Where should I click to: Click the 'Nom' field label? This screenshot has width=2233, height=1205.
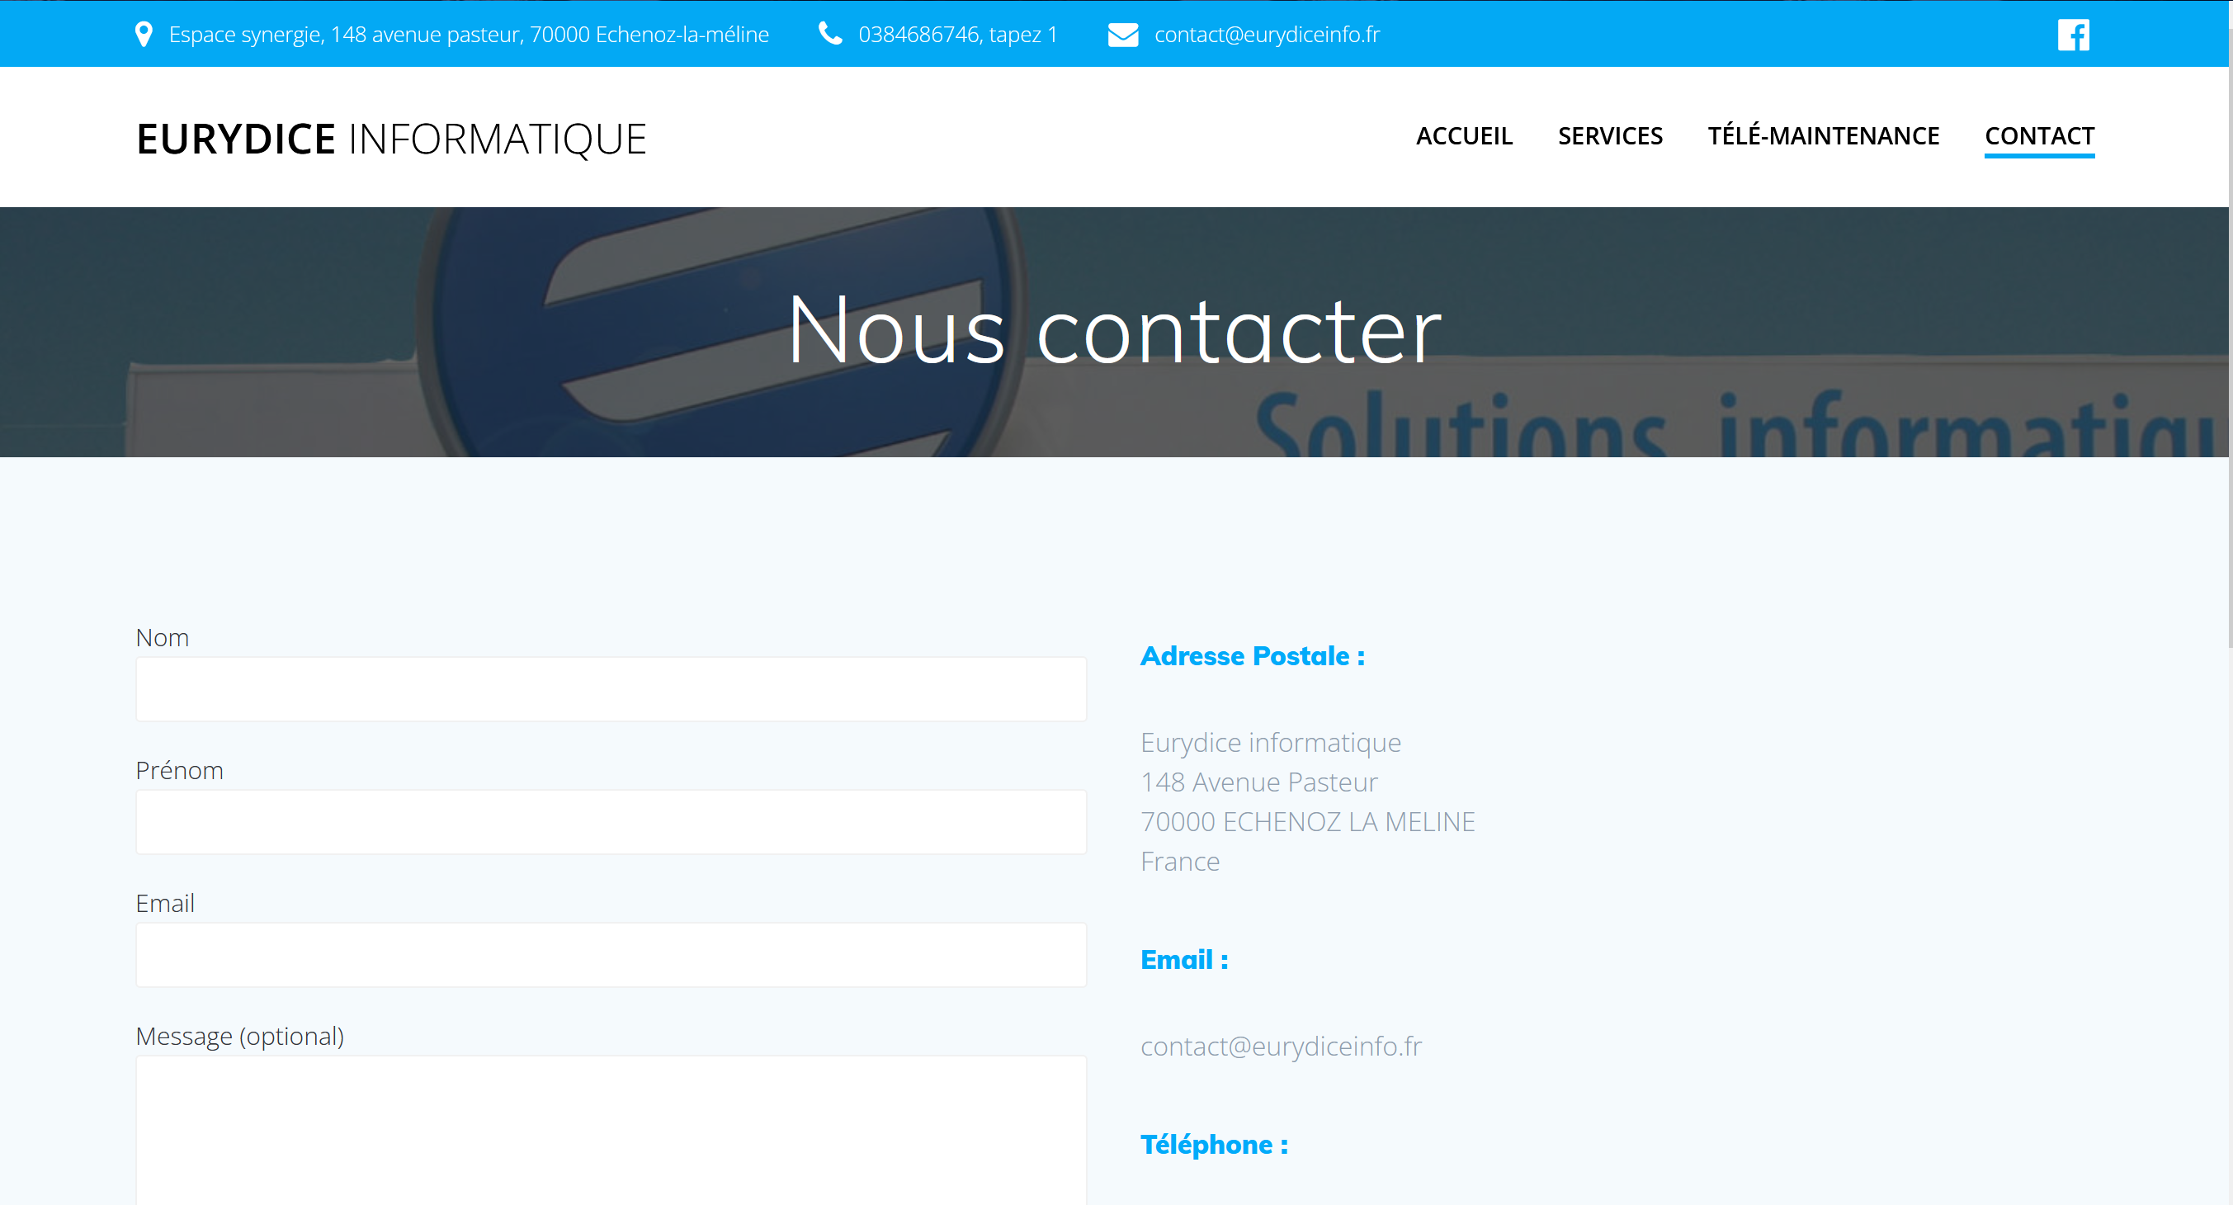162,638
